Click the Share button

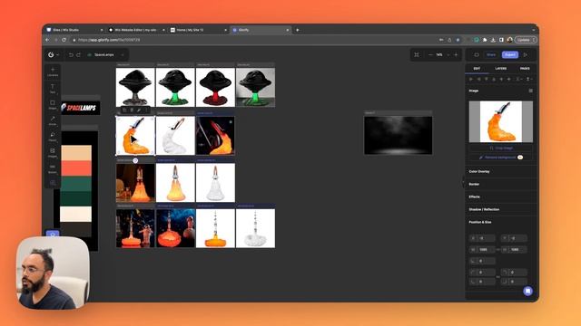pyautogui.click(x=491, y=54)
